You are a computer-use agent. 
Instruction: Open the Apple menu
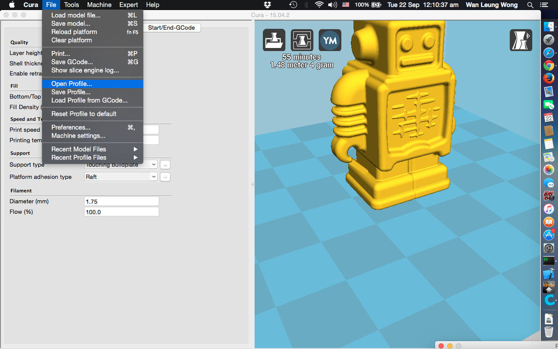(12, 5)
